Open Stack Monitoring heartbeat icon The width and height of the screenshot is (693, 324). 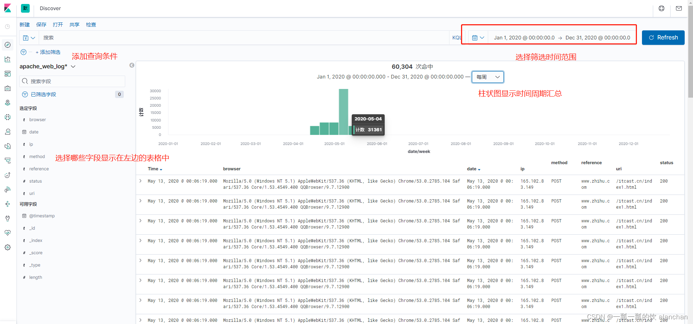tap(8, 233)
